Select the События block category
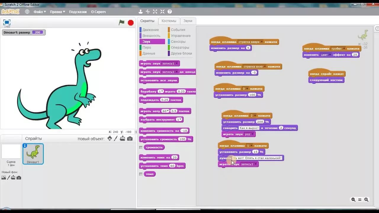 click(x=180, y=30)
